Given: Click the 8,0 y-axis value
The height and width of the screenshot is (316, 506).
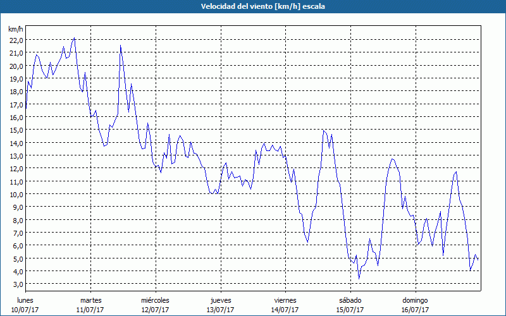Looking at the screenshot, I should pos(18,220).
